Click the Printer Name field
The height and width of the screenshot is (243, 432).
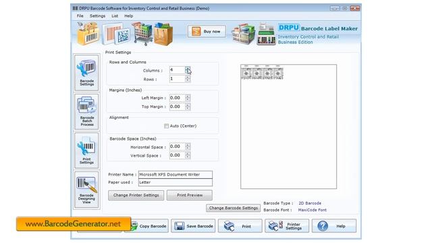click(175, 174)
